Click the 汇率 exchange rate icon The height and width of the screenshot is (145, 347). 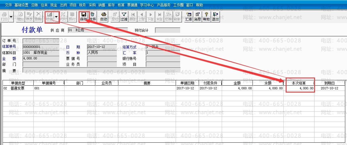189,16
